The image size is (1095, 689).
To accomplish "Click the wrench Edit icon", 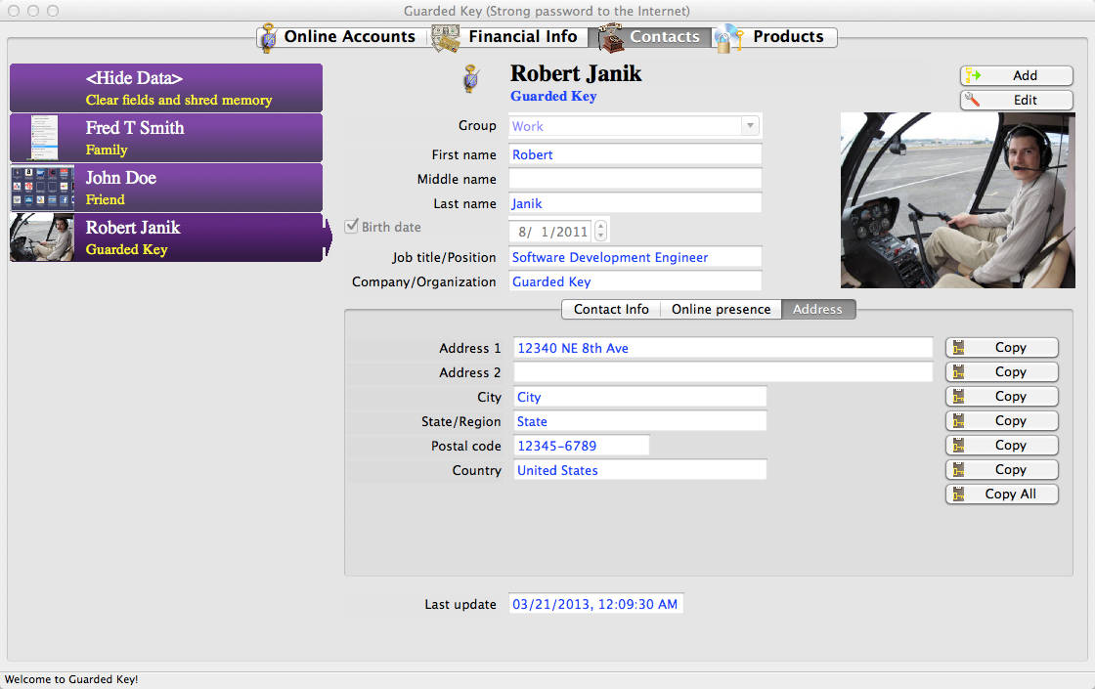I will (x=972, y=100).
